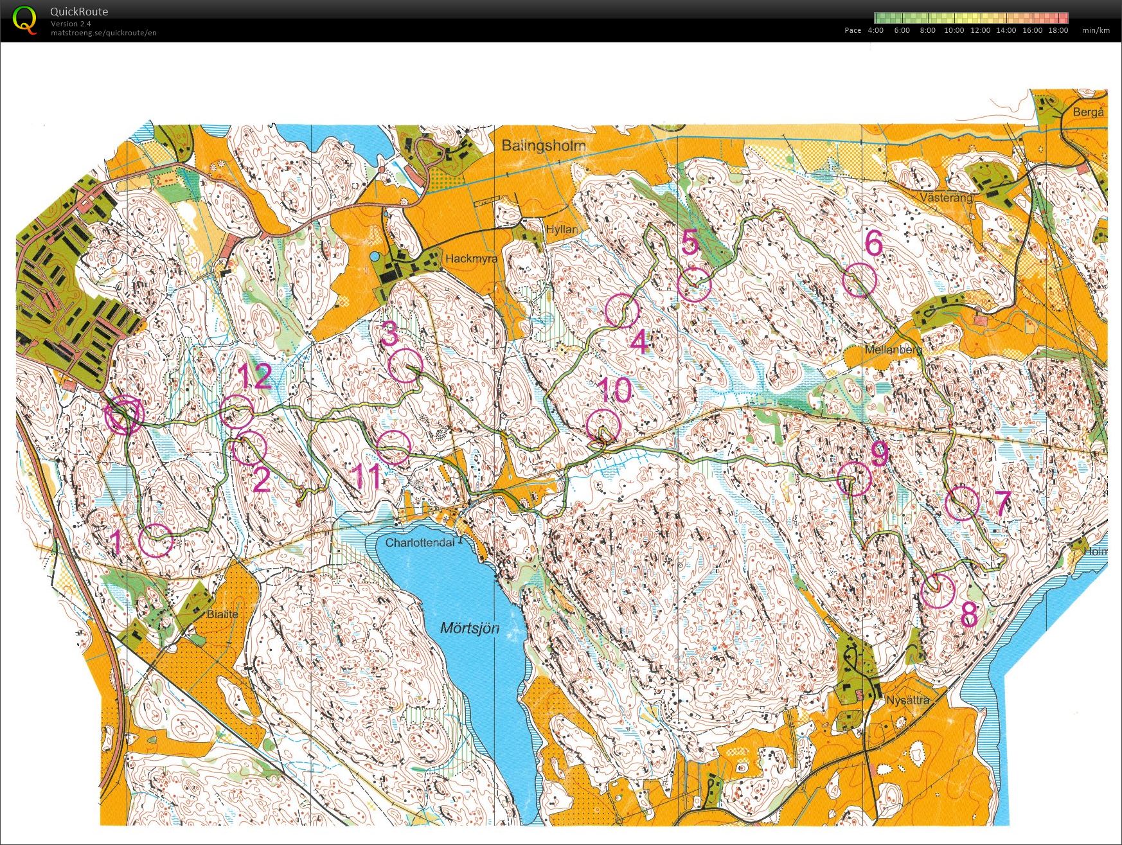Click the QuickRoute logo icon
The image size is (1122, 845).
[x=24, y=20]
